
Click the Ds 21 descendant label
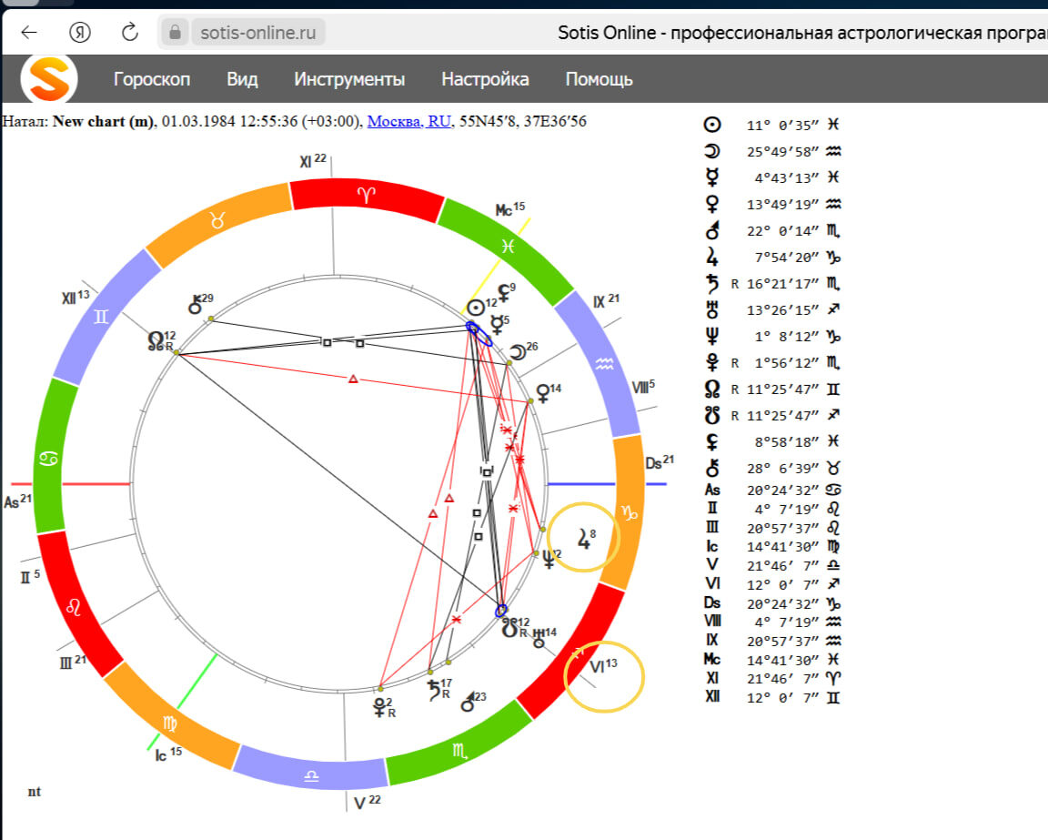tap(660, 462)
